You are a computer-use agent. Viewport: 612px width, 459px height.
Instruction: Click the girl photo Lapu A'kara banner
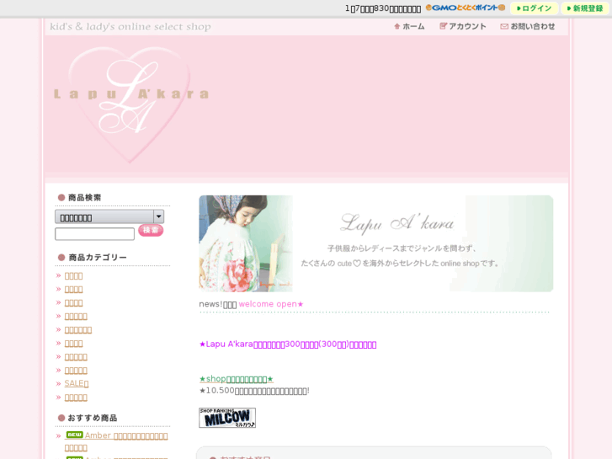(x=375, y=243)
